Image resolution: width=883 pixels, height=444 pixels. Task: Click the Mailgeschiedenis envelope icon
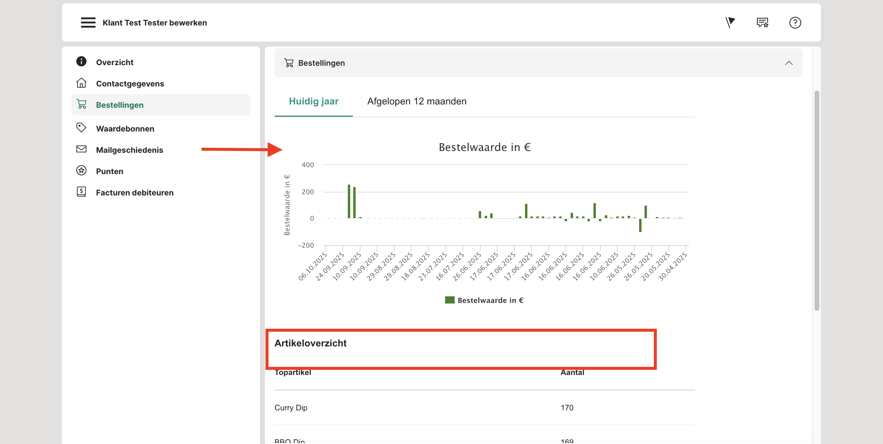[x=81, y=149]
